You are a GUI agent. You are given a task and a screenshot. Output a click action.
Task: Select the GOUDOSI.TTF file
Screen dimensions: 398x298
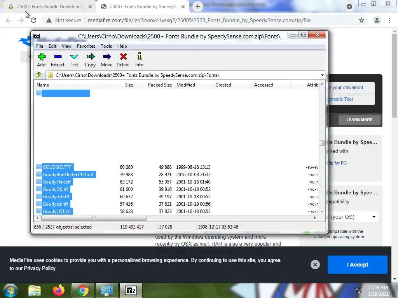pyautogui.click(x=57, y=167)
